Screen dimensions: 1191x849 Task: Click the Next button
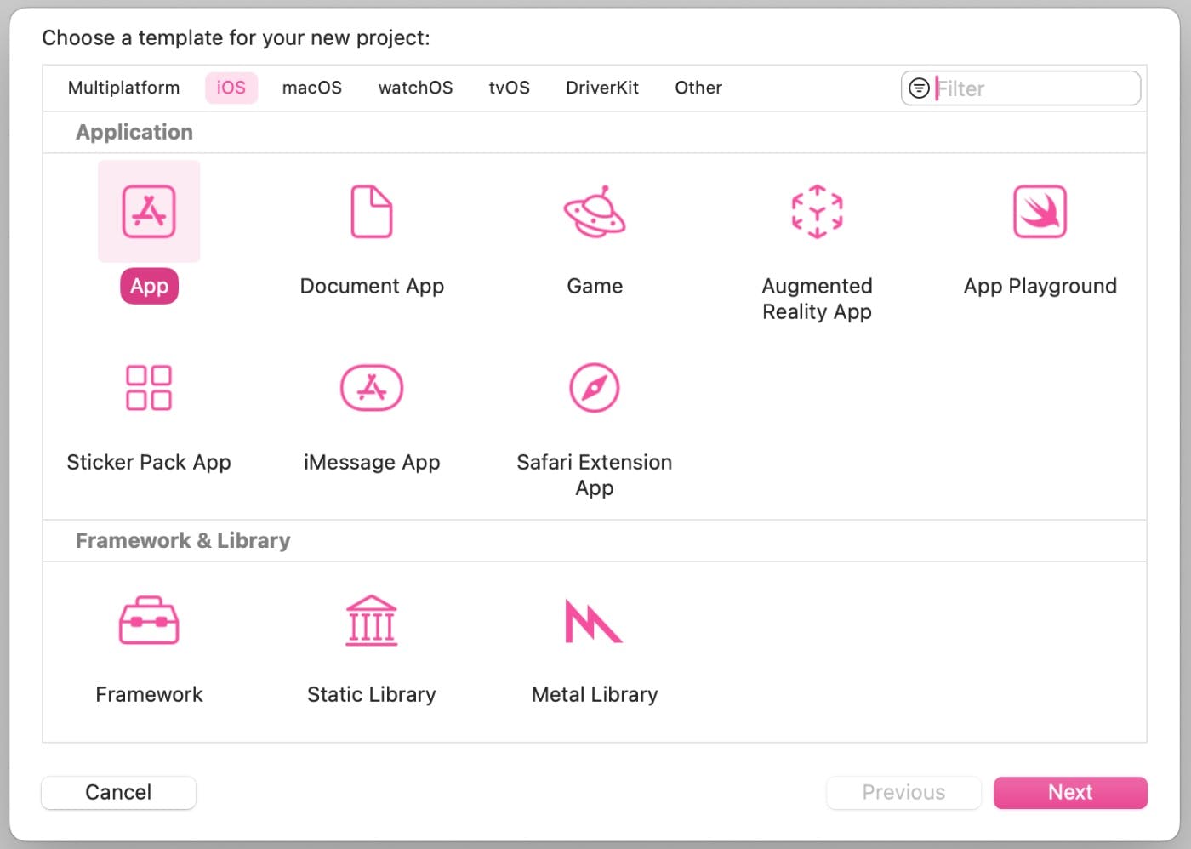click(x=1070, y=792)
